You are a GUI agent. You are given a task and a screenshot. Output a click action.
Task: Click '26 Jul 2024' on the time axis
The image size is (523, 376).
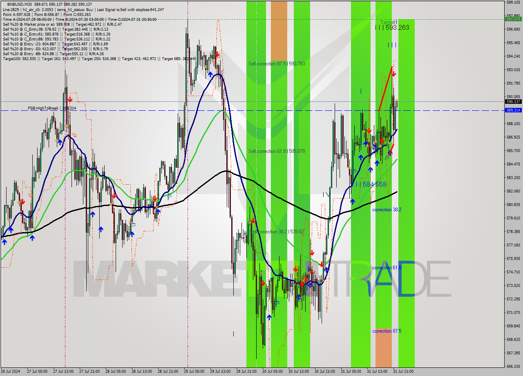click(11, 372)
